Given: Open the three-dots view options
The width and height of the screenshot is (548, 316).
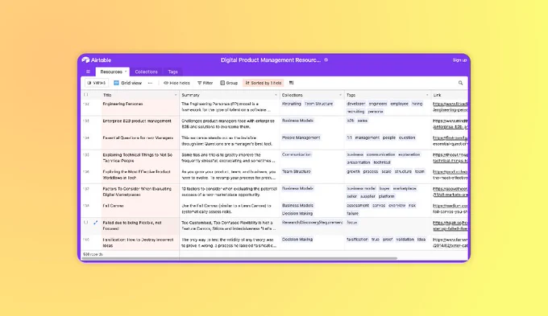Looking at the screenshot, I should [150, 83].
